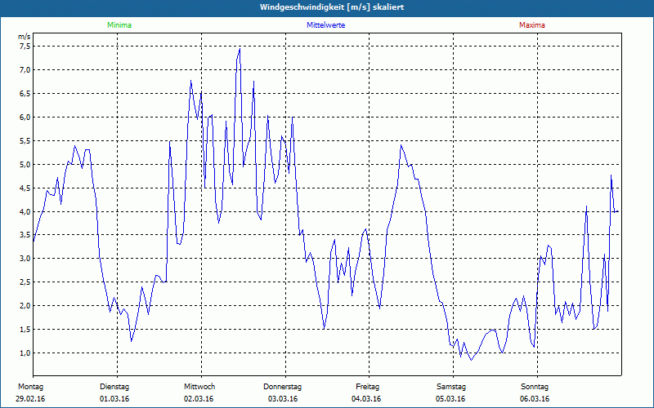The image size is (654, 408).
Task: Click the 6,5 y-axis value
Action: (x=25, y=94)
